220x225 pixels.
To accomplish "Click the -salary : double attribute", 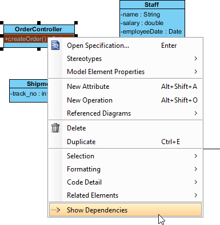I will point(142,23).
